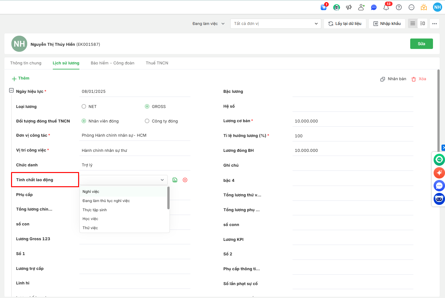Click the help question mark icon

point(399,7)
